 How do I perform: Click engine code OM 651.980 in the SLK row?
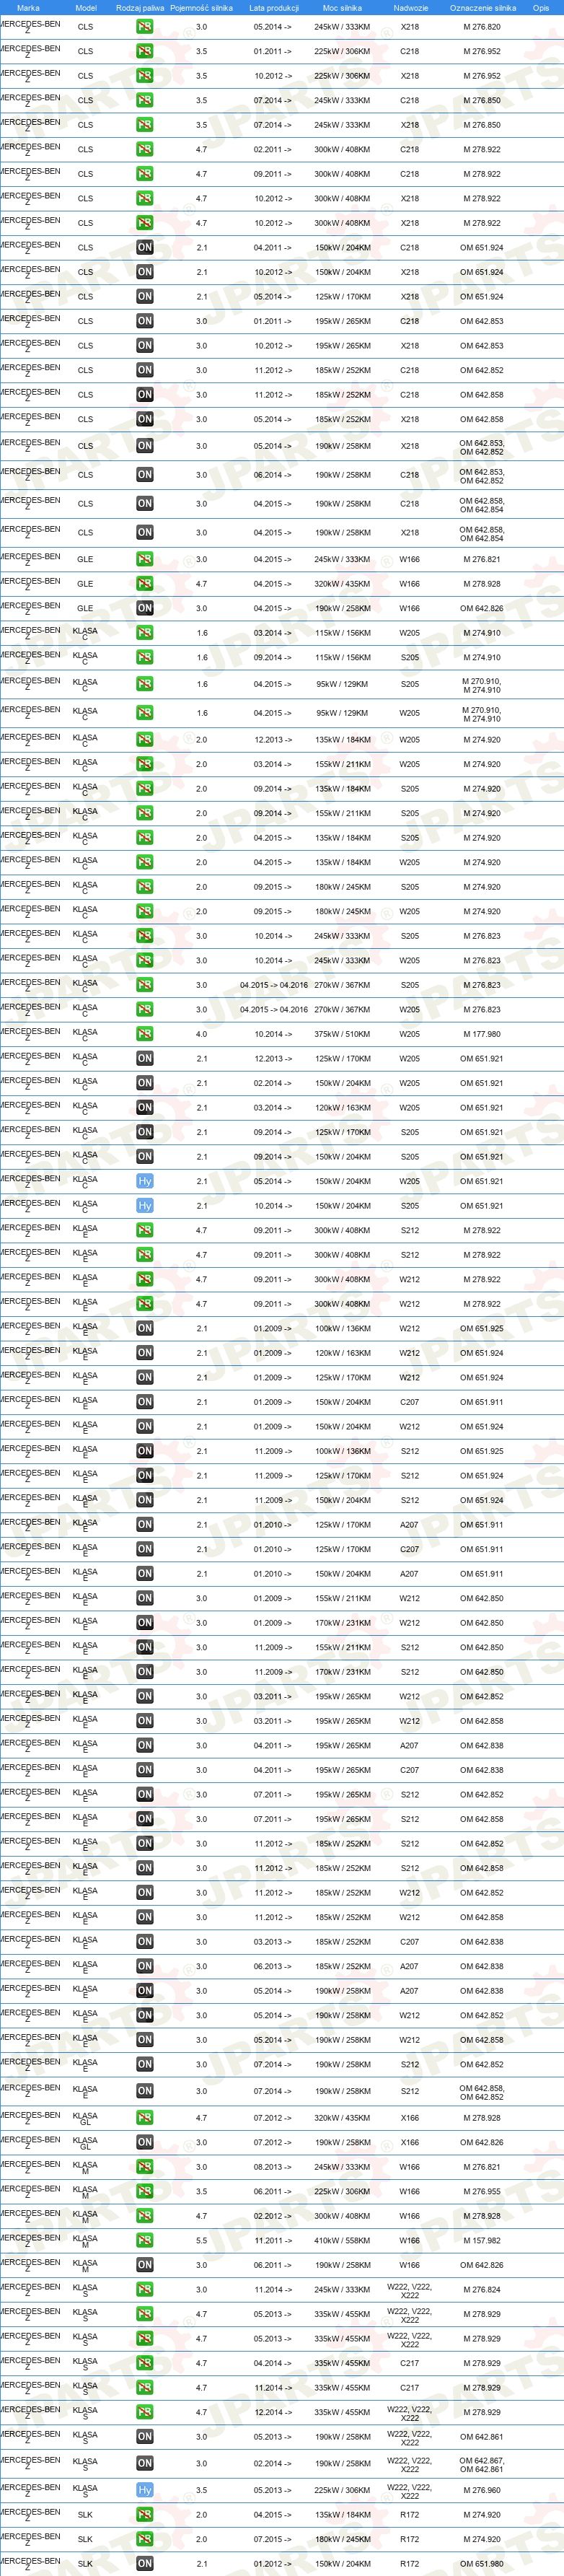(482, 2564)
